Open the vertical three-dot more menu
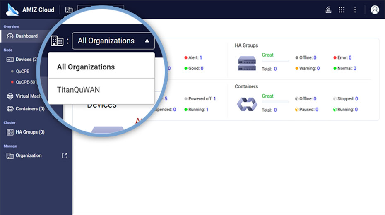Image resolution: width=385 pixels, height=215 pixels. (355, 10)
